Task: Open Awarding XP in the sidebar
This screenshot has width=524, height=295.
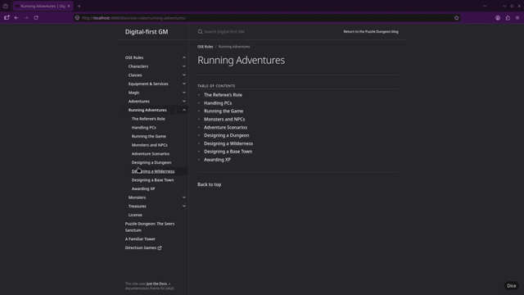Action: pos(143,188)
